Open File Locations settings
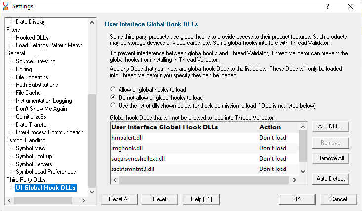 pyautogui.click(x=32, y=77)
